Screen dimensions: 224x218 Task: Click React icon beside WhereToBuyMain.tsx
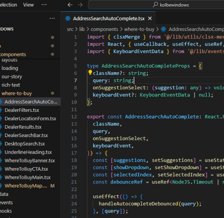(x=1, y=177)
